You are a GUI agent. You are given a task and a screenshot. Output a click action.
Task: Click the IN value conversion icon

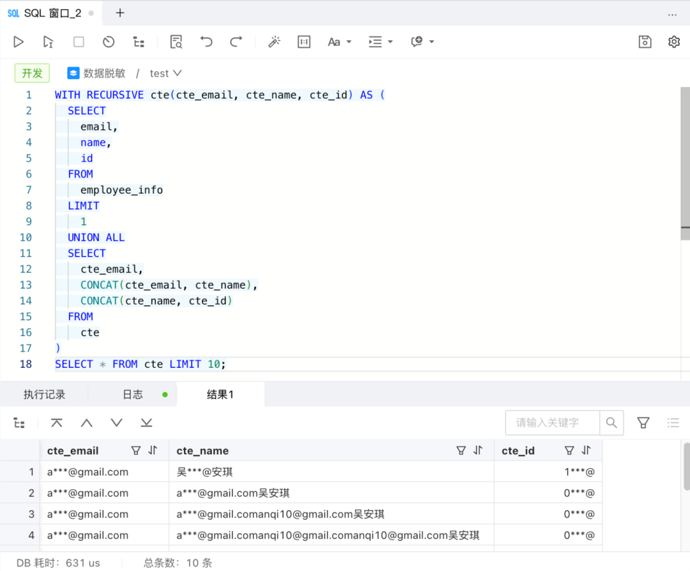tap(304, 42)
